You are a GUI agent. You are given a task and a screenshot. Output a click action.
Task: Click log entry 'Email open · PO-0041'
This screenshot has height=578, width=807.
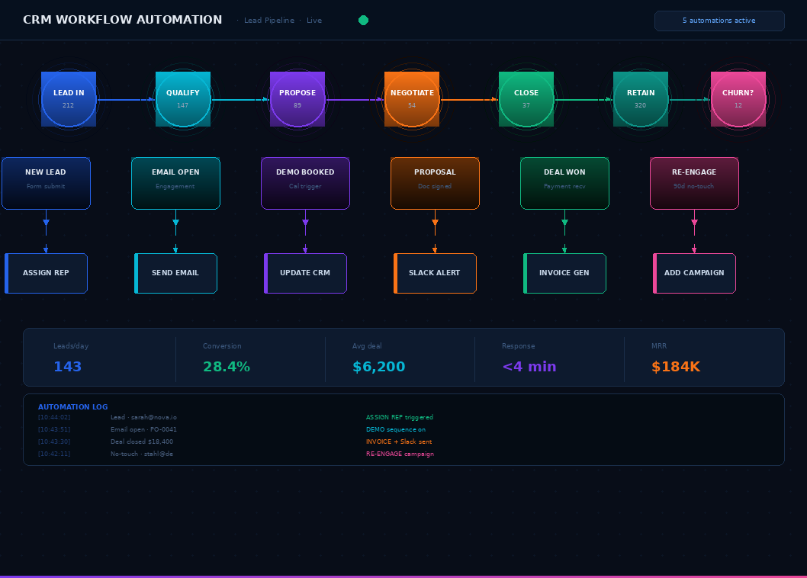143,429
